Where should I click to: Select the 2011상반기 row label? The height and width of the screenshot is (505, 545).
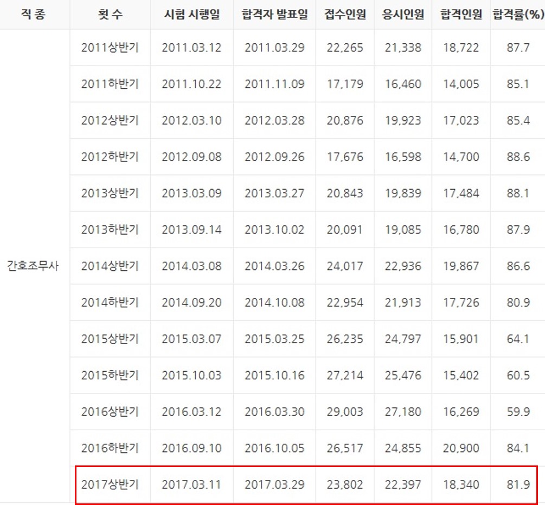tap(110, 48)
